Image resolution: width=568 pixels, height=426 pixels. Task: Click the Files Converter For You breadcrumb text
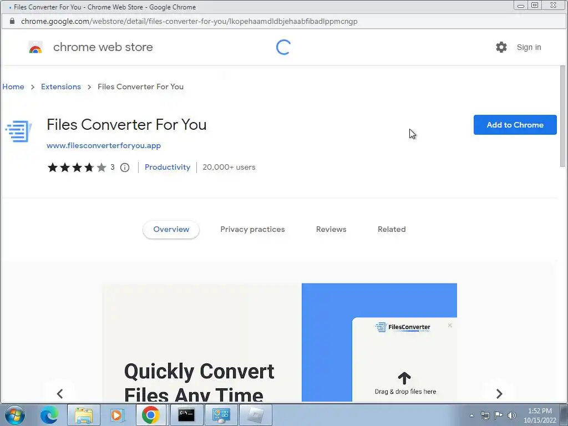point(140,87)
